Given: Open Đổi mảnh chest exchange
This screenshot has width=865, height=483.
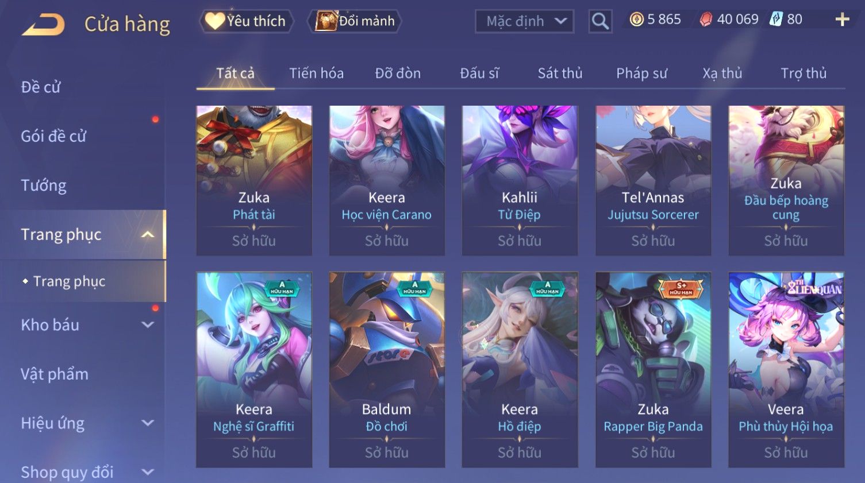Looking at the screenshot, I should [x=355, y=21].
